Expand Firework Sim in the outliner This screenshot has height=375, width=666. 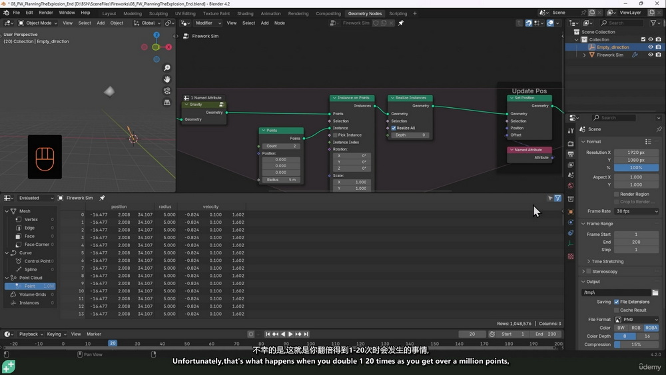tap(585, 55)
